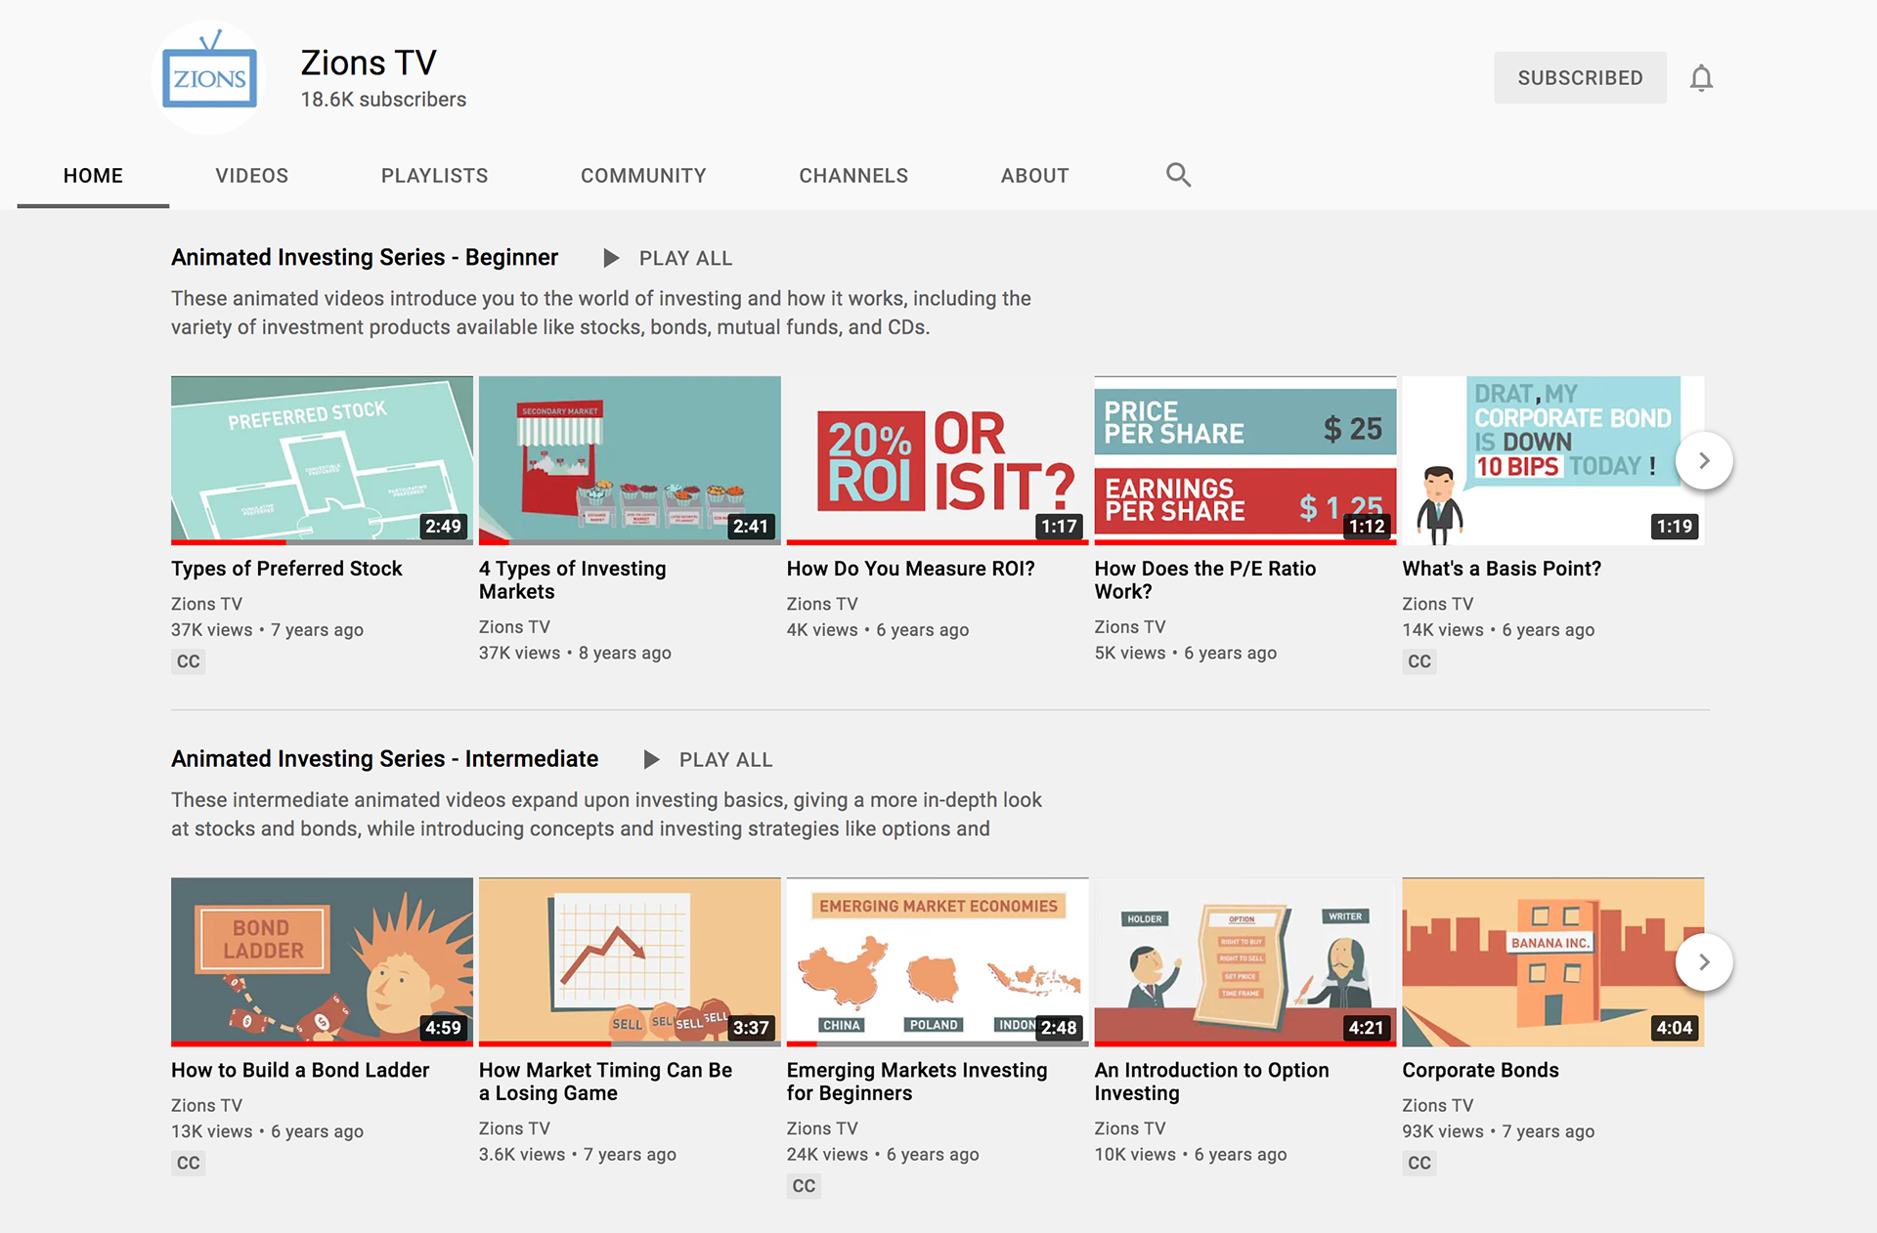
Task: Expand next videos arrow in Intermediate row
Action: pos(1704,961)
